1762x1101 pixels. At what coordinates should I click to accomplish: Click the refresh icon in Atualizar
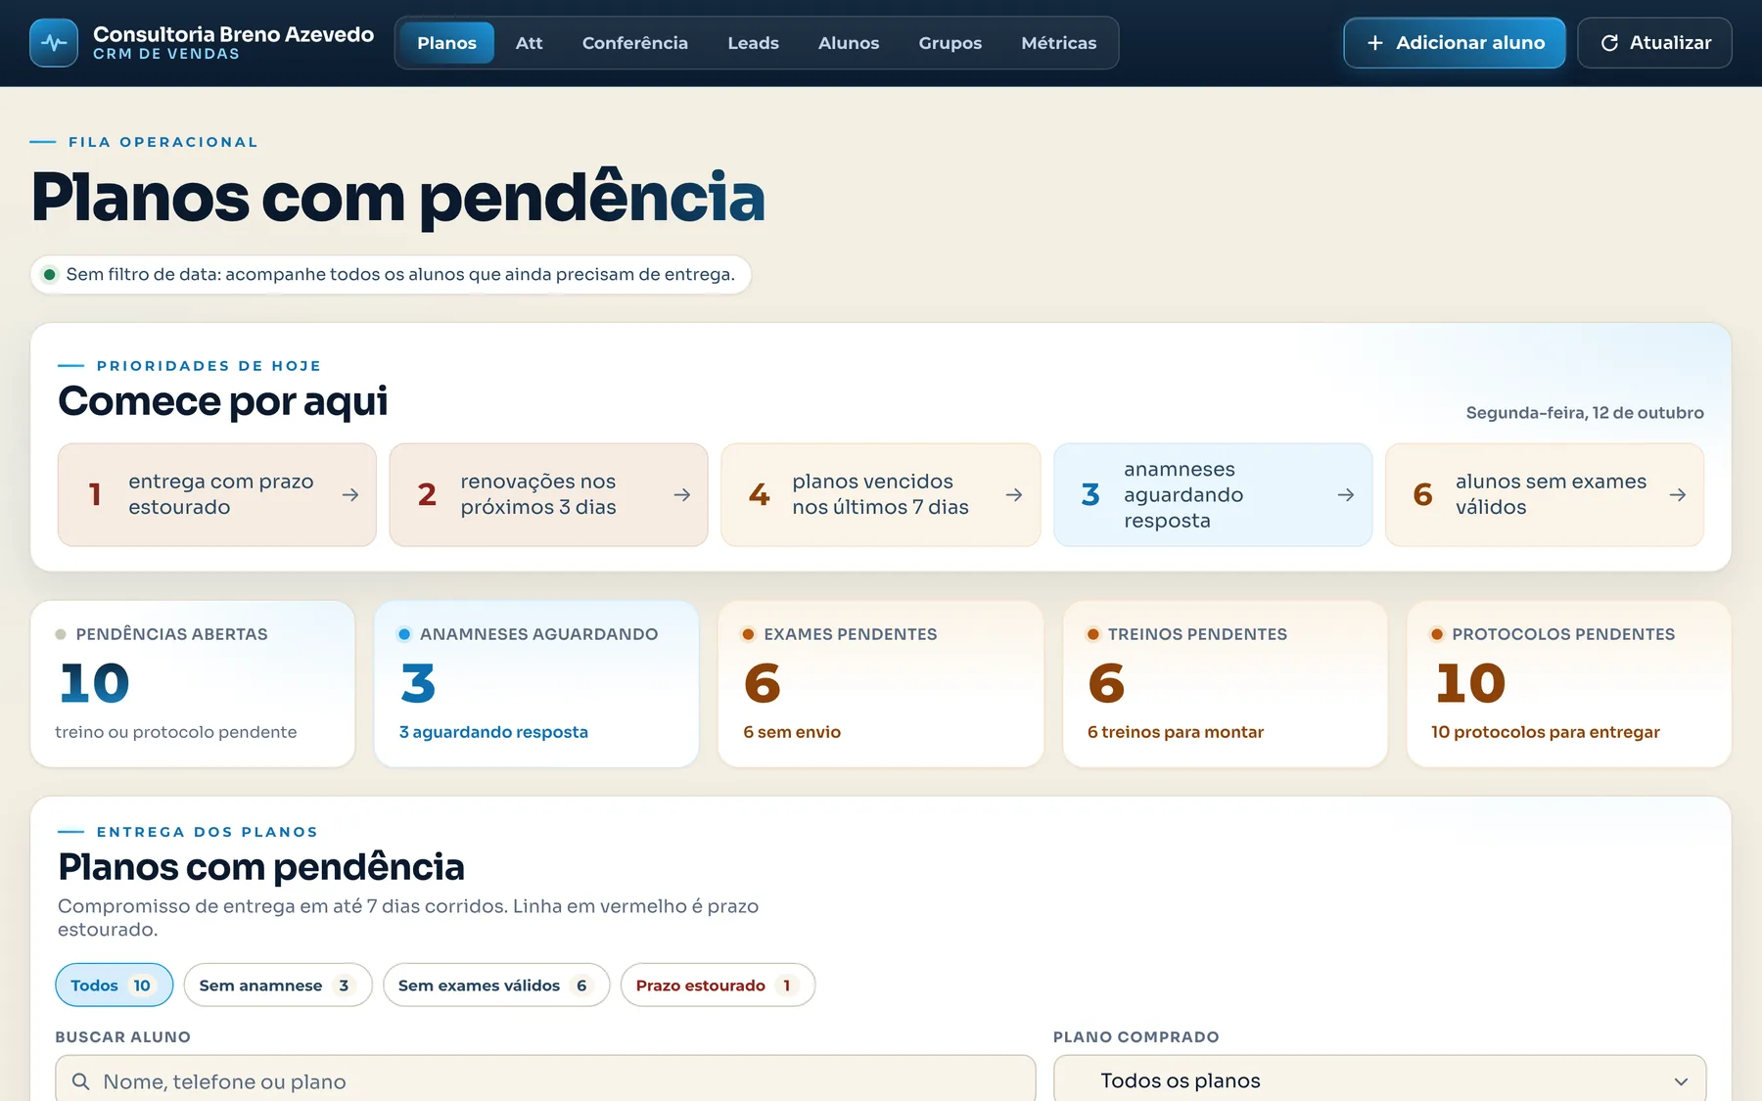coord(1609,43)
